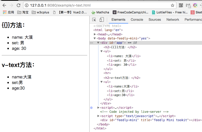This screenshot has height=132, width=202.
Task: Click the browser forward arrow
Action: [x=11, y=5]
